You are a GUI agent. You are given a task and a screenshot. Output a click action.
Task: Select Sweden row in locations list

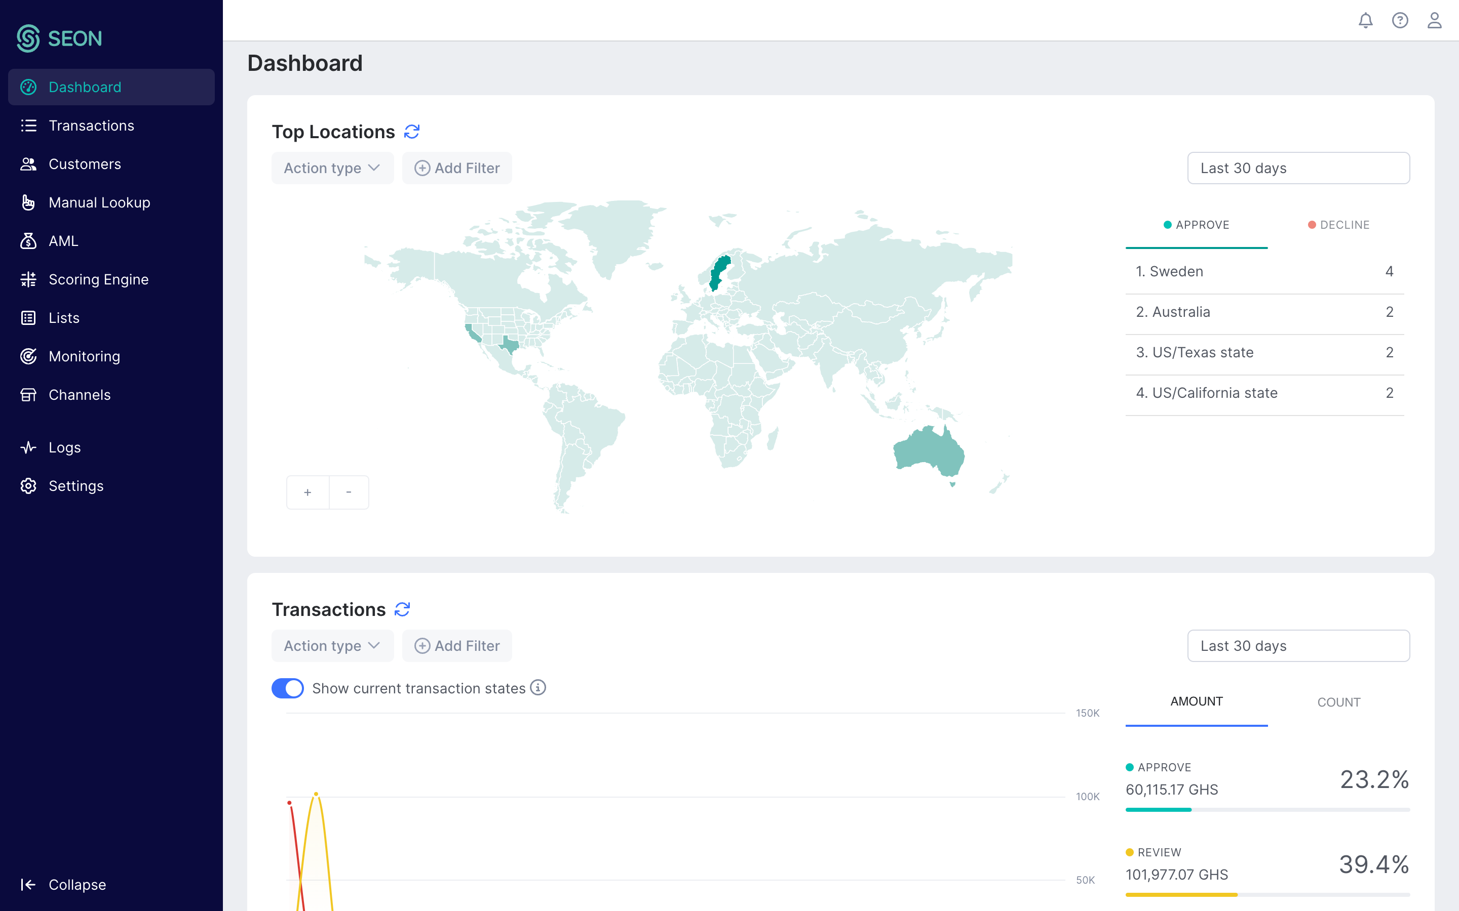pos(1264,272)
